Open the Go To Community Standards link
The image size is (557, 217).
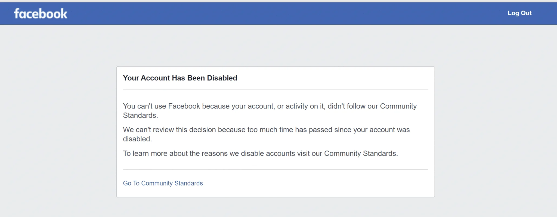click(163, 183)
